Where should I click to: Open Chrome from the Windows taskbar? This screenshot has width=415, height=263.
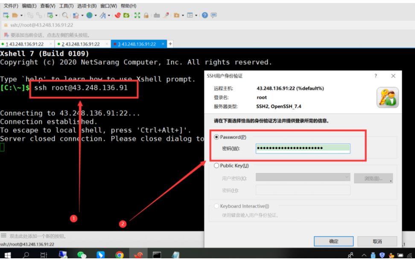120,255
